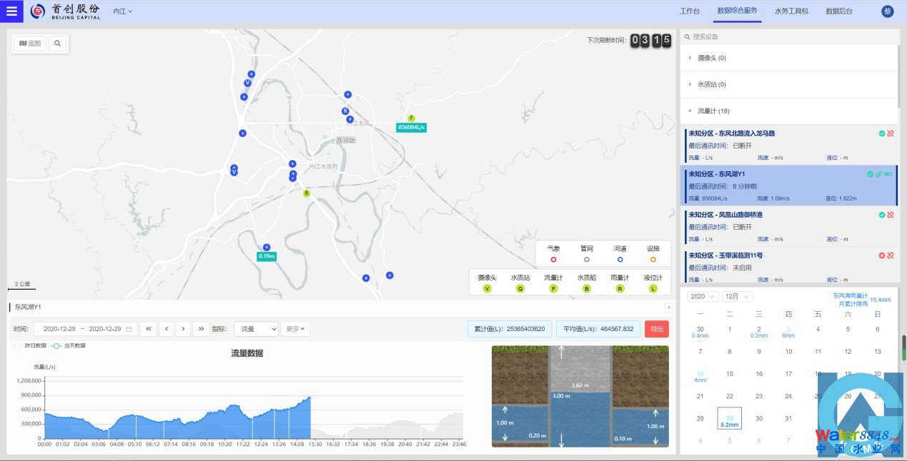Click the 雨量计 R legend icon

[620, 288]
